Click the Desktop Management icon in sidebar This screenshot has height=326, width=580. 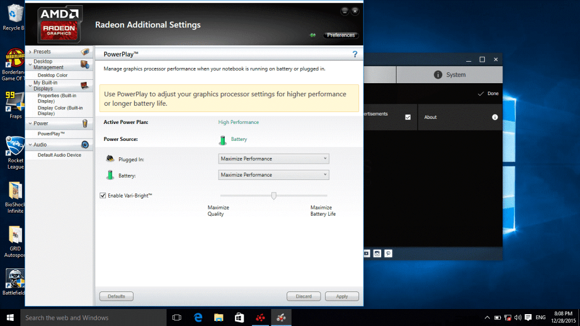[x=85, y=65]
